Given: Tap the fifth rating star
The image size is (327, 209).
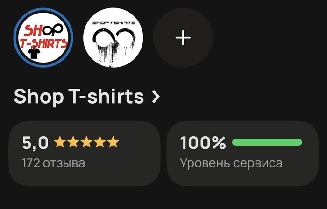Looking at the screenshot, I should [x=113, y=142].
